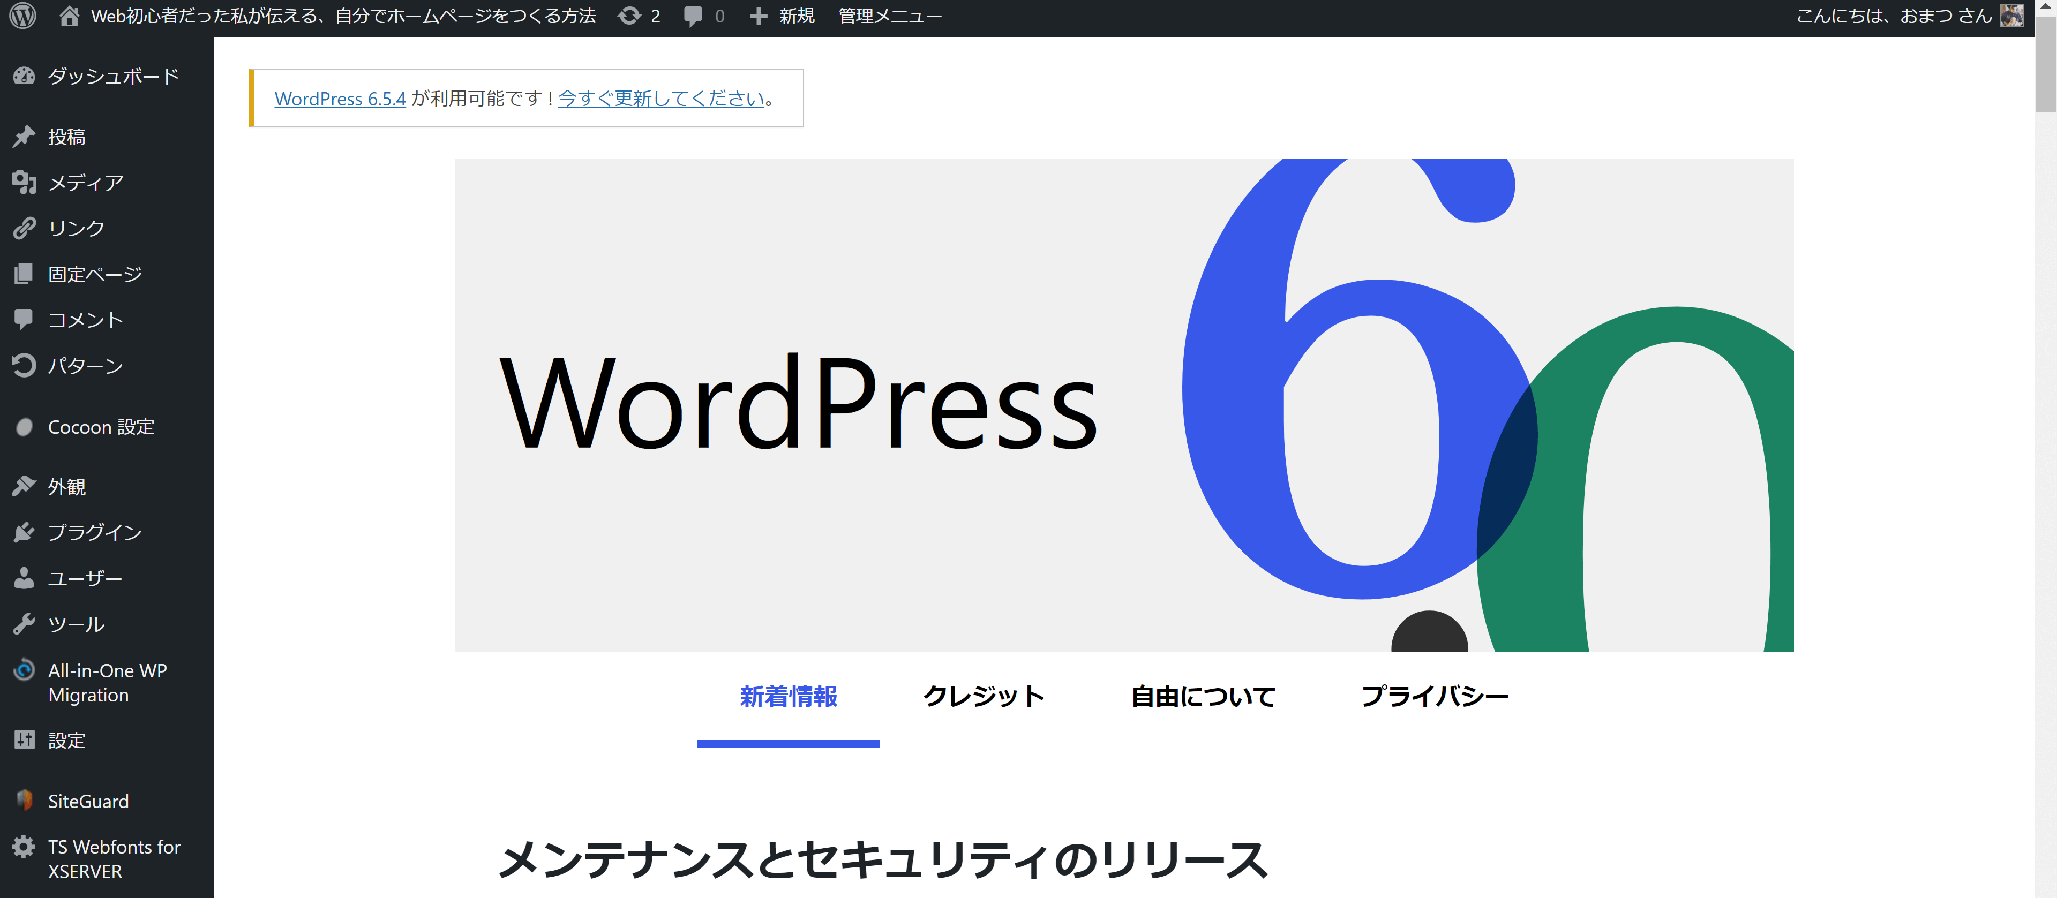The width and height of the screenshot is (2057, 898).
Task: Select the 新着情報 tab
Action: [788, 697]
